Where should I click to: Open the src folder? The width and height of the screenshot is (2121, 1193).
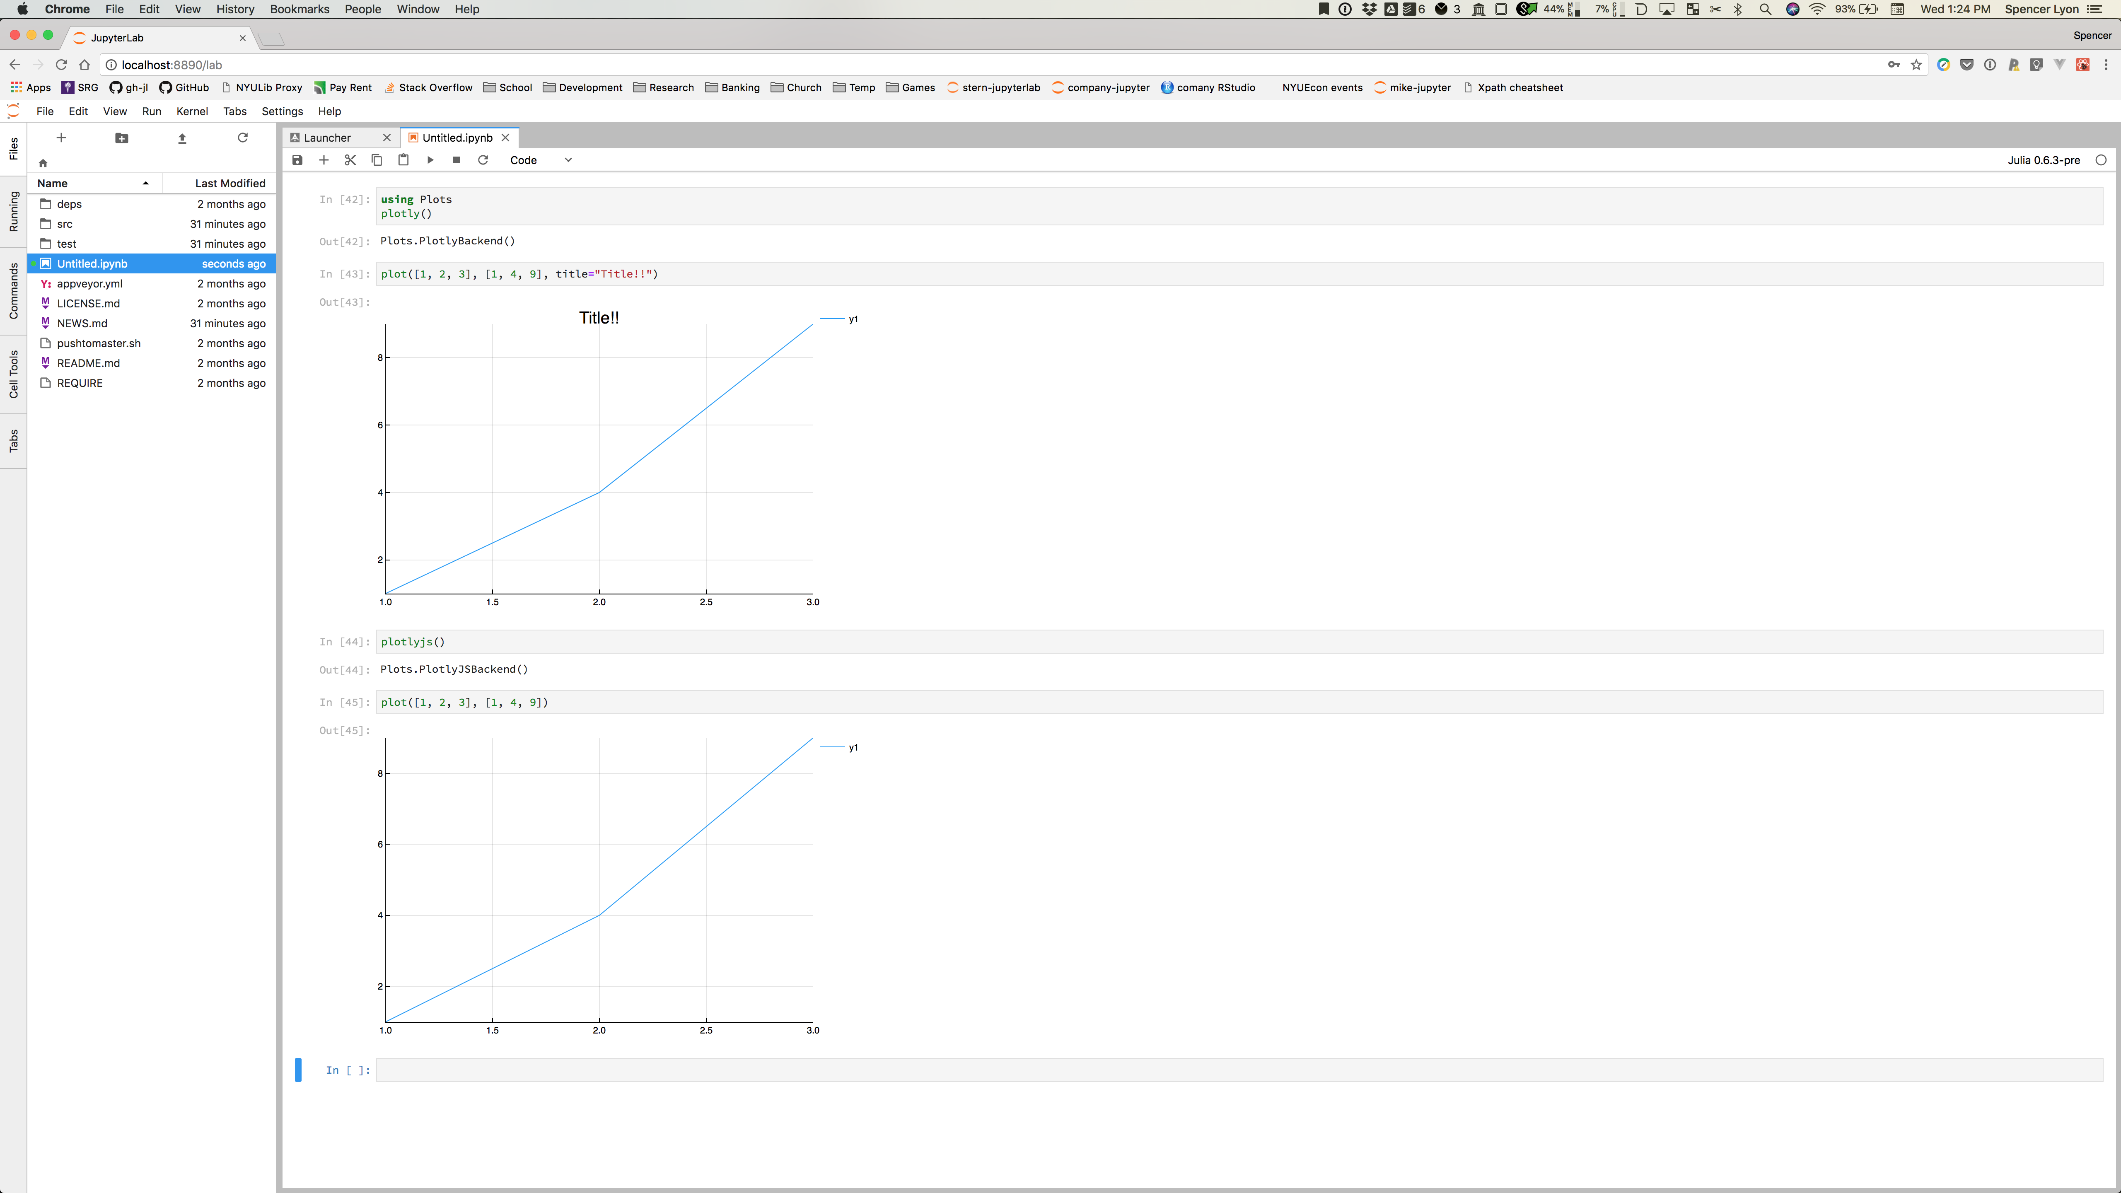pos(152,224)
